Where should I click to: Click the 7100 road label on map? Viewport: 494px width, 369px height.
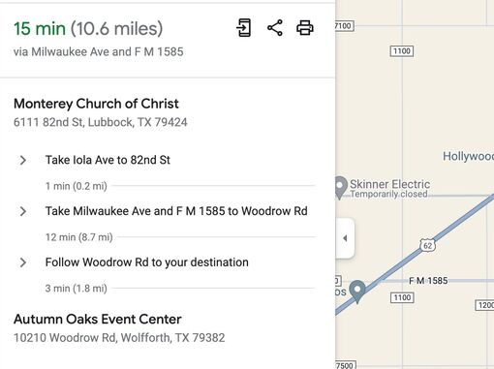pyautogui.click(x=344, y=26)
